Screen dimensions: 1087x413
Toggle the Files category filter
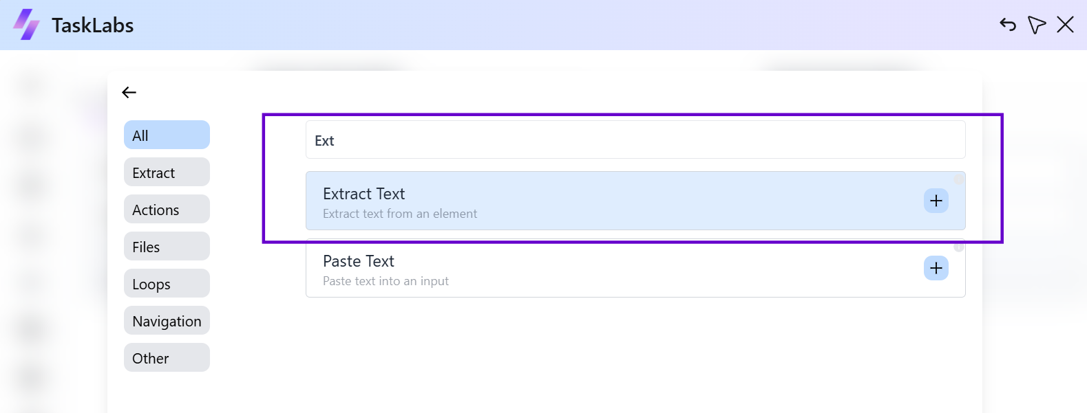pos(167,246)
